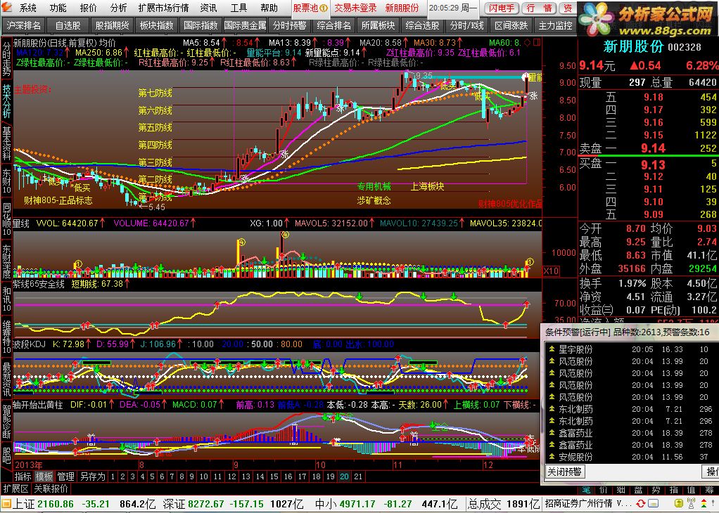719x513 pixels.
Task: Open the 笔 tick-detail tab
Action: pos(587,490)
